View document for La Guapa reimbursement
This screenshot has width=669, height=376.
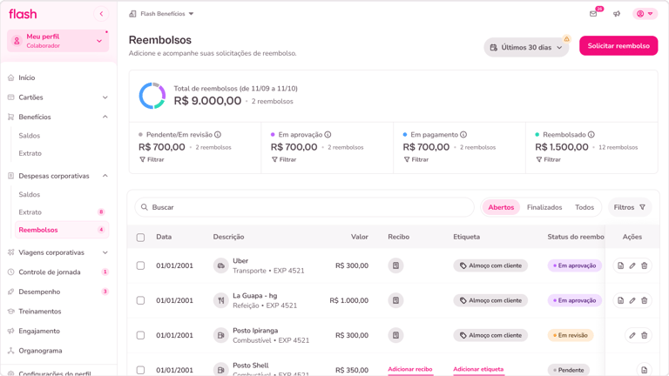[x=620, y=300]
